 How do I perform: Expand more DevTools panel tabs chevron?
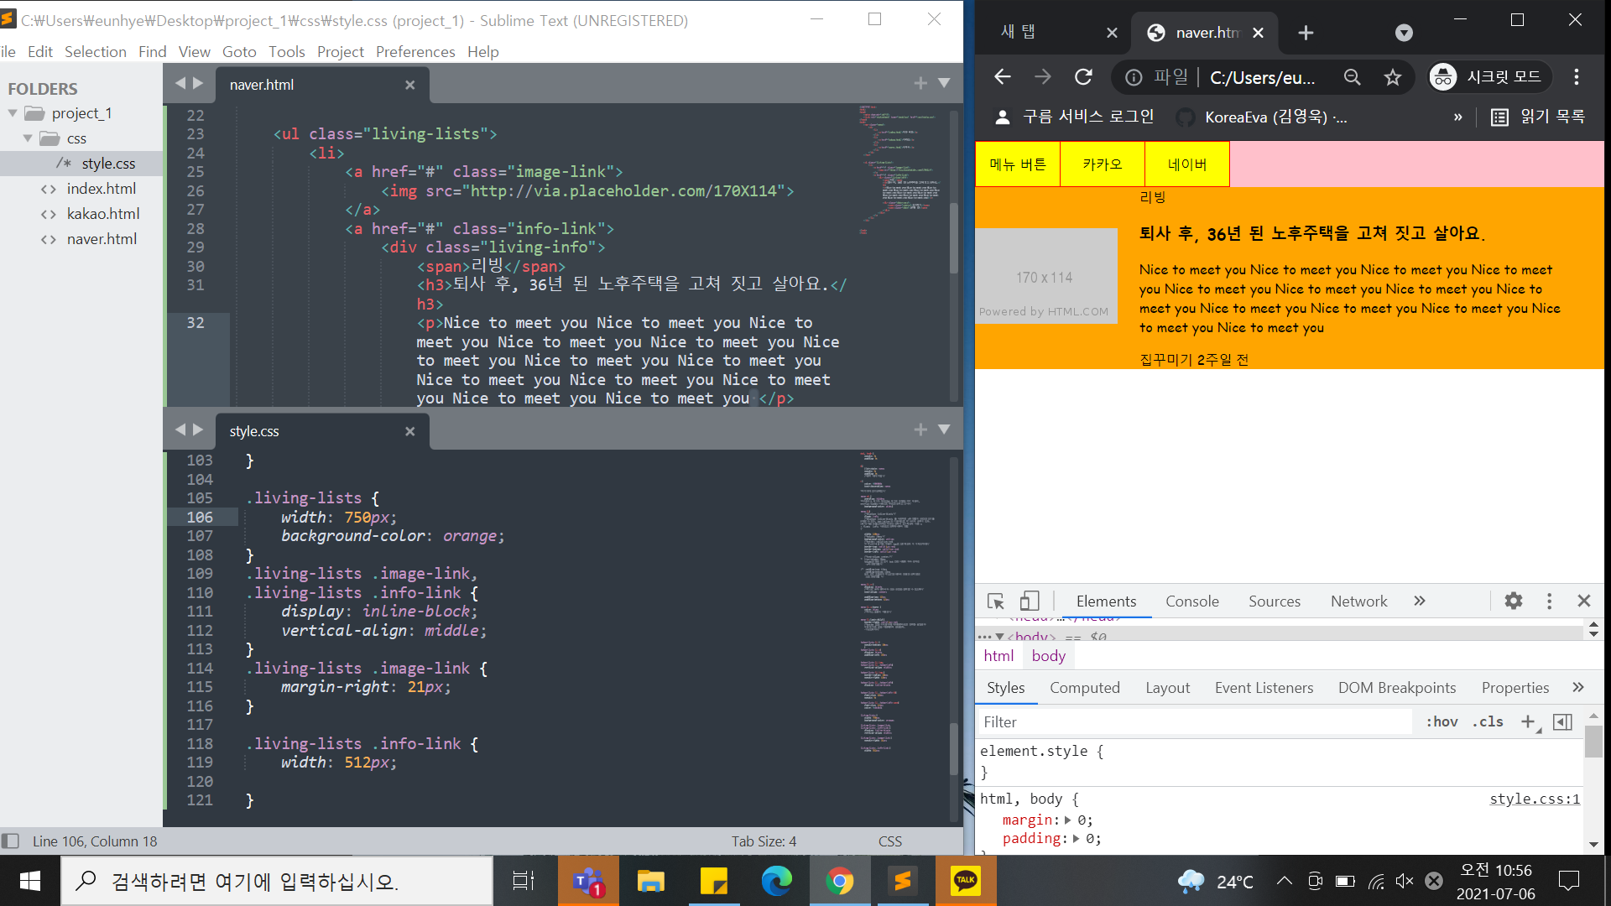(x=1419, y=601)
